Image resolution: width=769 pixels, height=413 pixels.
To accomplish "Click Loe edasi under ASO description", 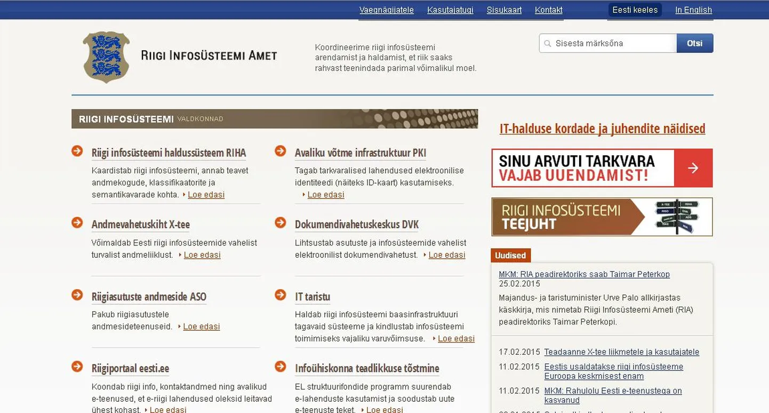I will pos(202,327).
